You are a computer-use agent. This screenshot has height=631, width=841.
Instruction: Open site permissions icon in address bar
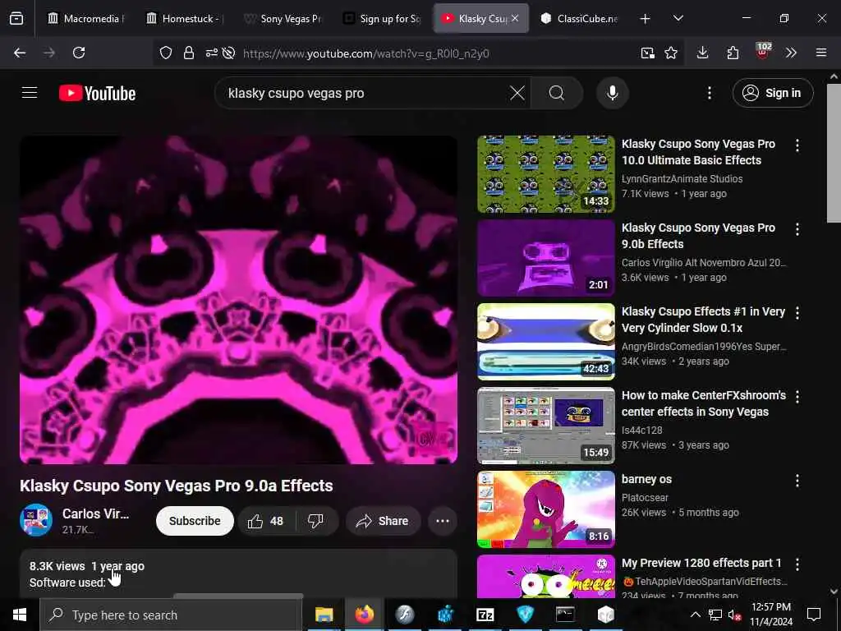[x=211, y=53]
